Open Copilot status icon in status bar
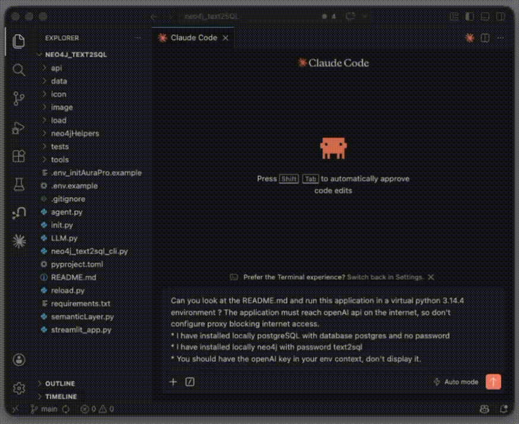519x424 pixels. pyautogui.click(x=485, y=409)
